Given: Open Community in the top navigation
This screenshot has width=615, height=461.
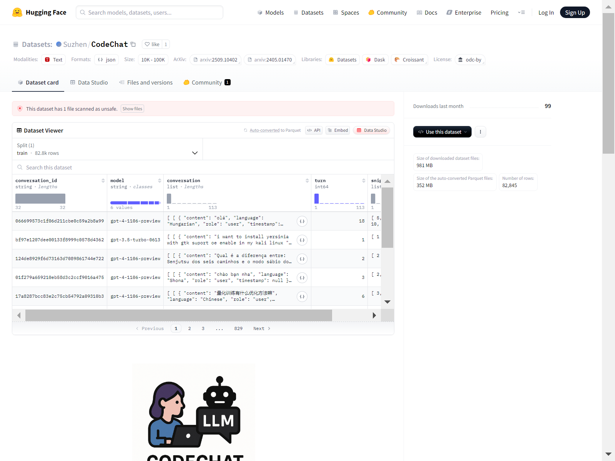Looking at the screenshot, I should coord(387,13).
